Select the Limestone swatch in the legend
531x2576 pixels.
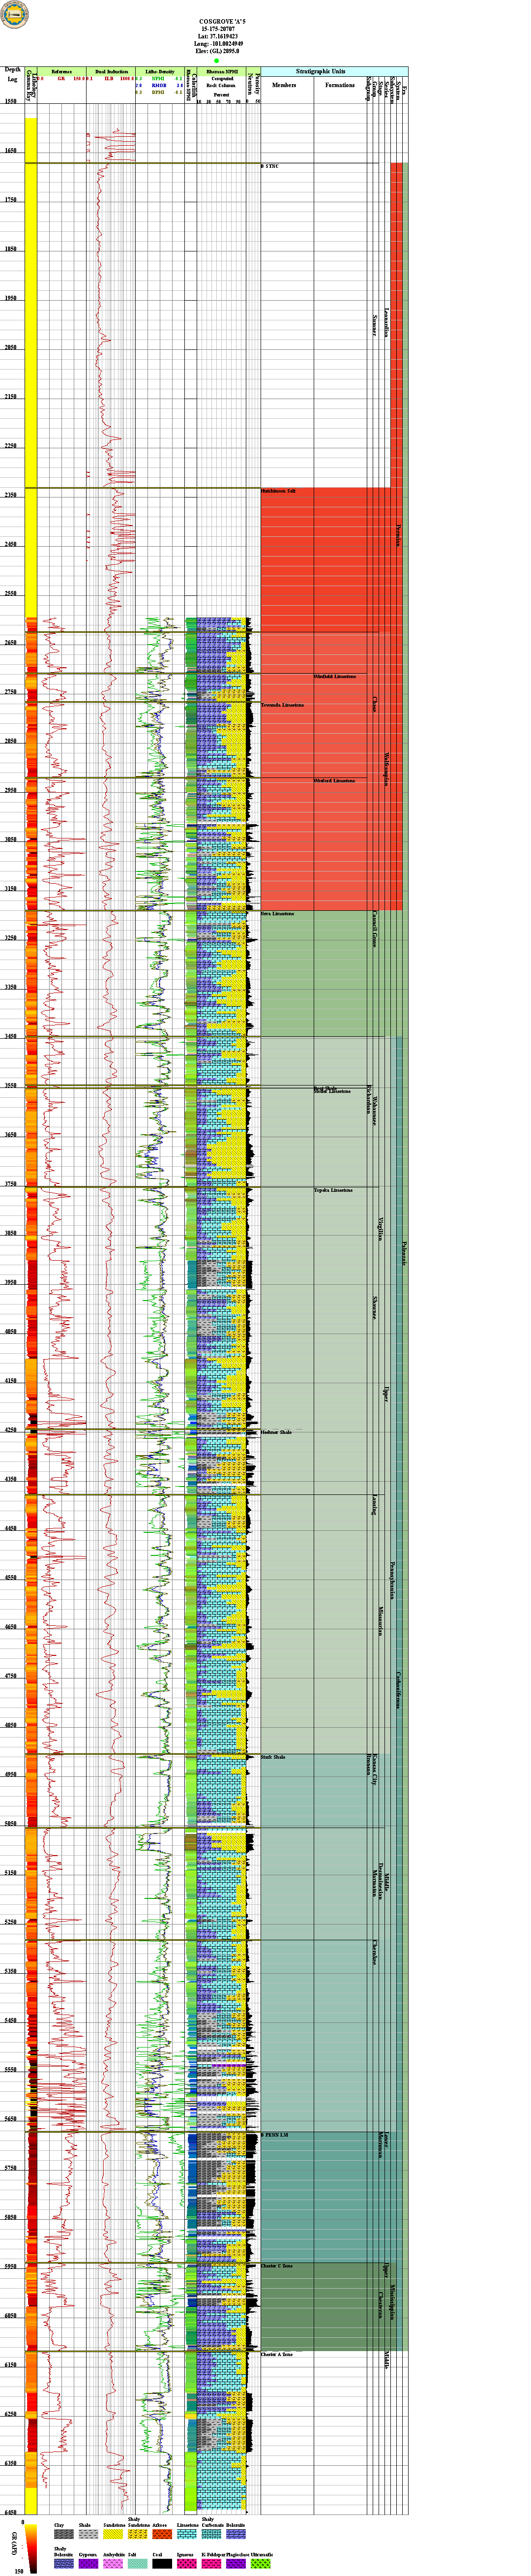(187, 2534)
